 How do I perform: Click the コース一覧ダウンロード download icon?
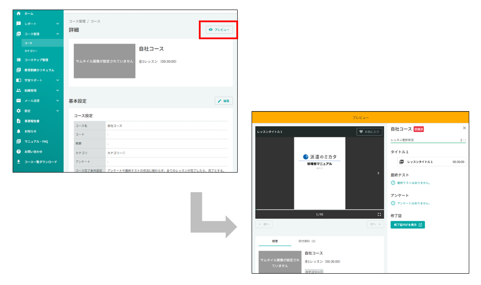point(18,162)
